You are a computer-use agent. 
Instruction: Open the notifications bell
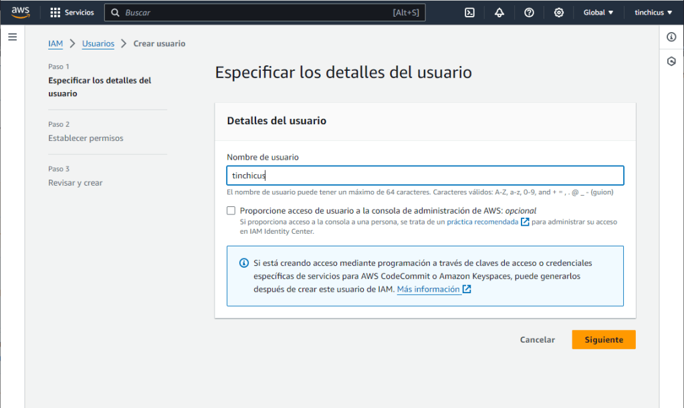499,13
